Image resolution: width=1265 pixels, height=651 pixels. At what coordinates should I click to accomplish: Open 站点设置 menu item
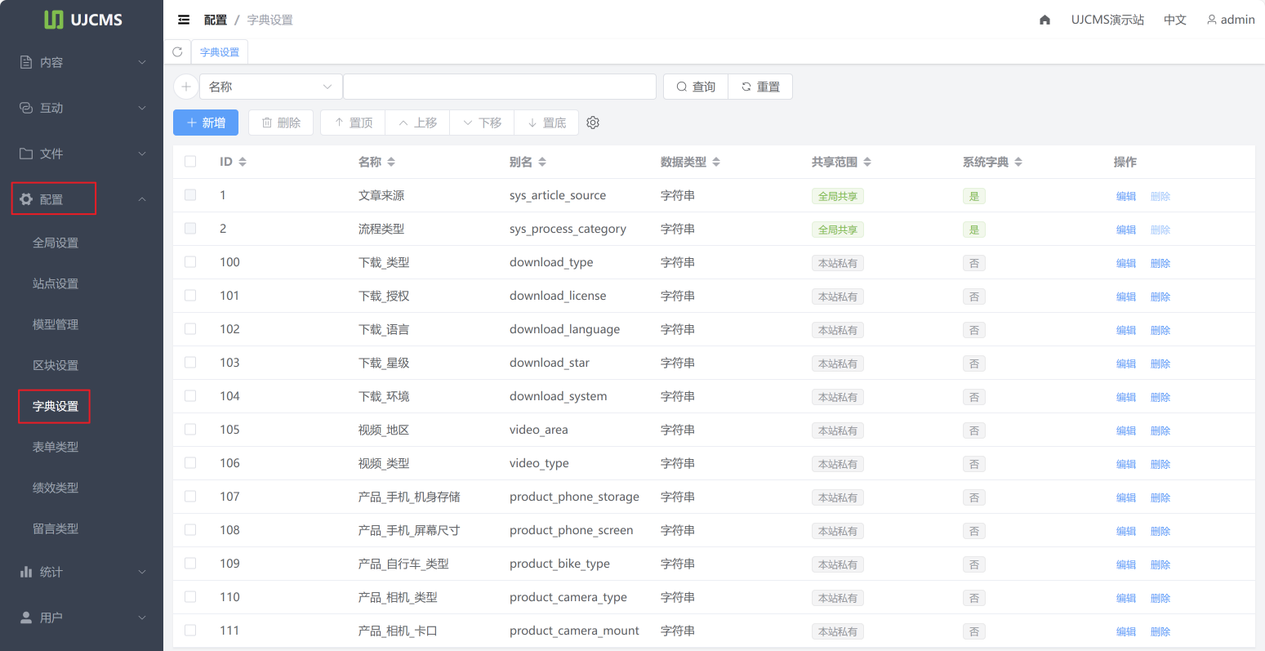click(x=56, y=283)
